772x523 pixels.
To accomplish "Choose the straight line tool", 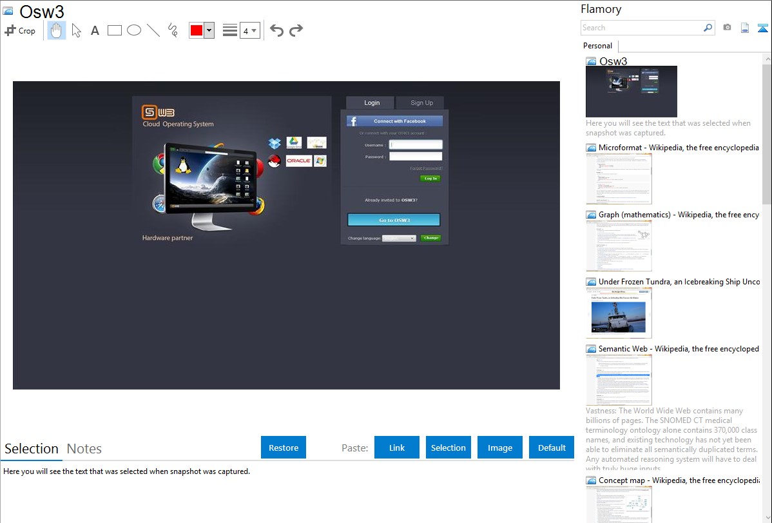I will click(x=153, y=30).
